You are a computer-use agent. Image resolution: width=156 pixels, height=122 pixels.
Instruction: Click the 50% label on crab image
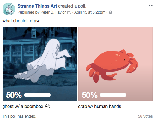coord(90,95)
